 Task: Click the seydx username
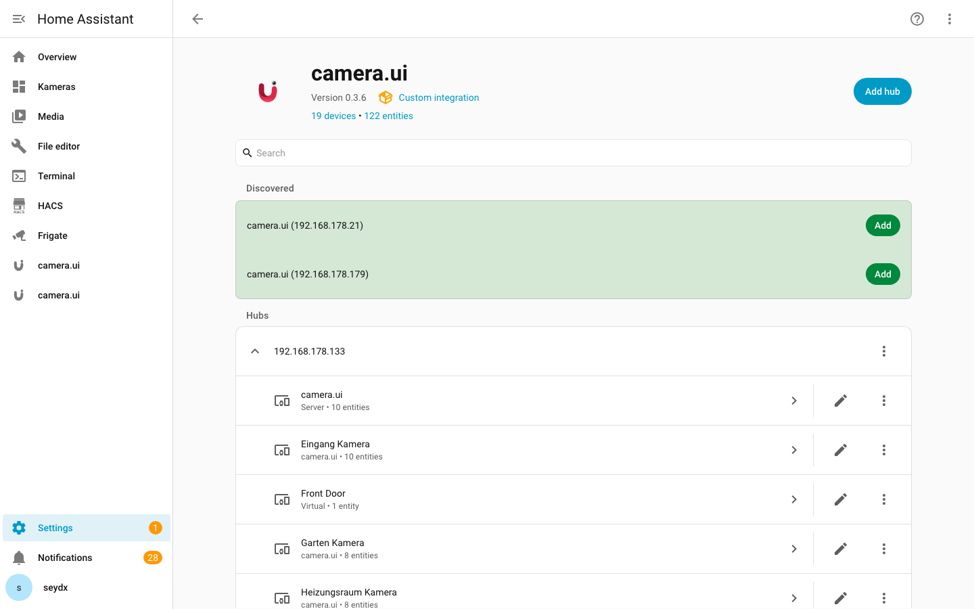pos(55,587)
